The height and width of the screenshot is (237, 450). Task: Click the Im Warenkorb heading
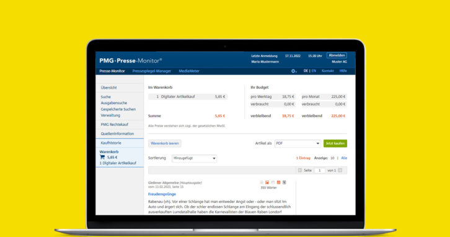click(160, 87)
